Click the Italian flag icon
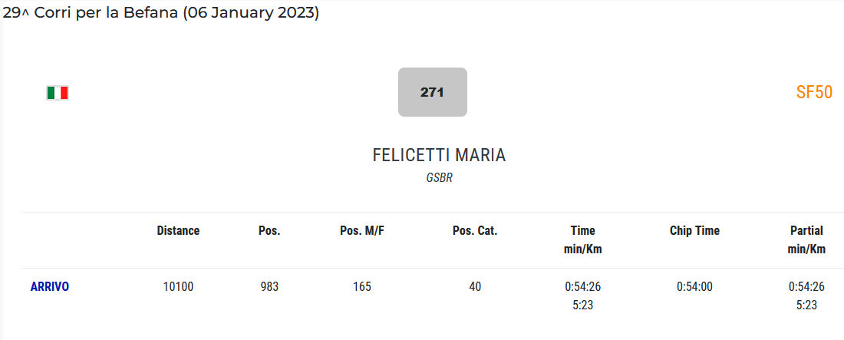 [x=58, y=93]
